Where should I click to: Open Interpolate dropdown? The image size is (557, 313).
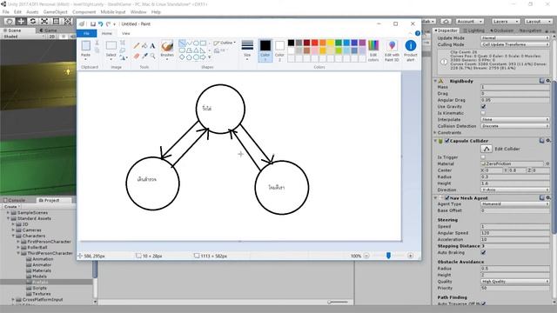click(x=515, y=120)
